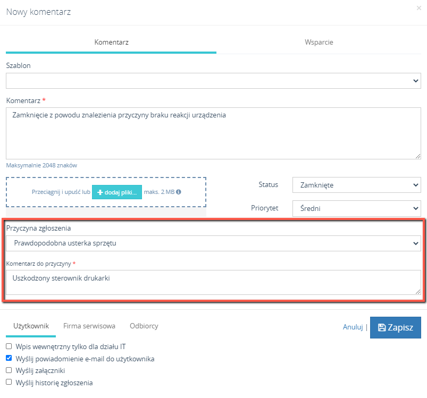The height and width of the screenshot is (398, 427).
Task: Expand the Przyczyna zgłoszenia dropdown
Action: 214,243
